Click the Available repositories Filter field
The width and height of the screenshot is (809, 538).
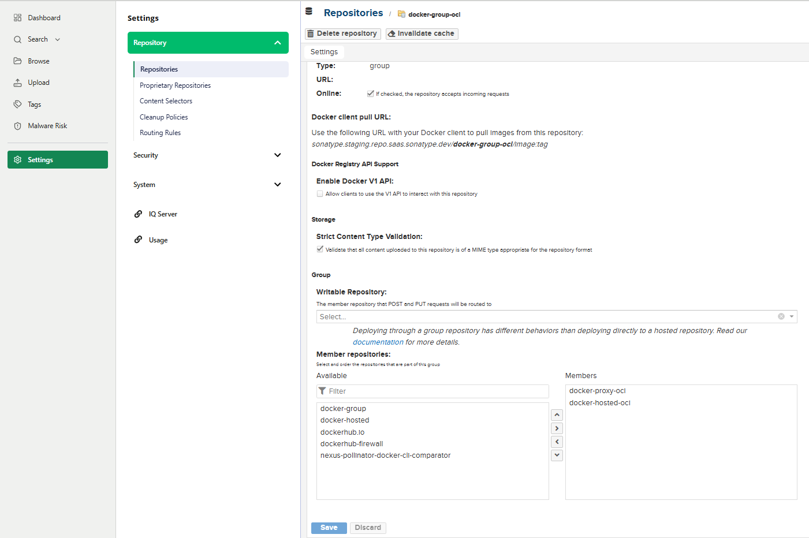433,391
